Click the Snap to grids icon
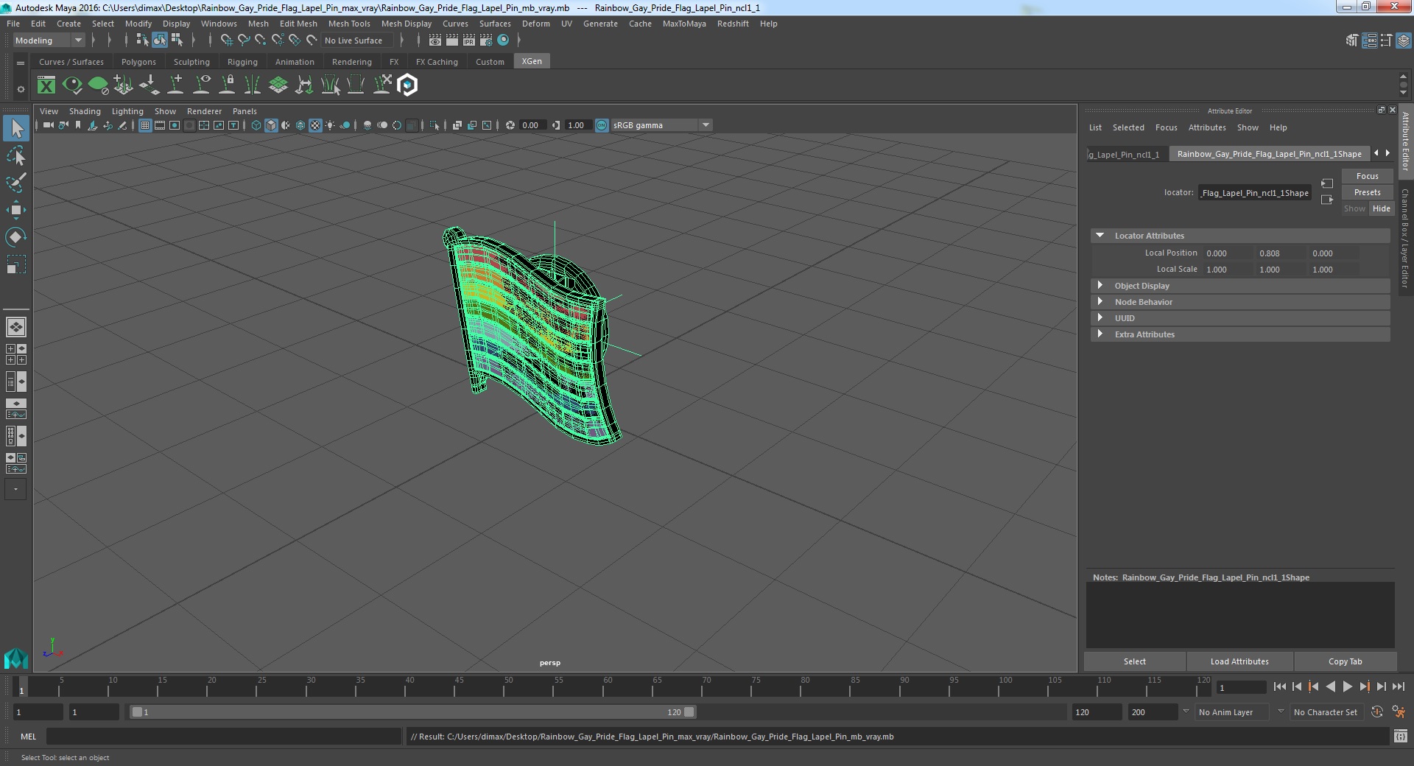 (x=227, y=41)
